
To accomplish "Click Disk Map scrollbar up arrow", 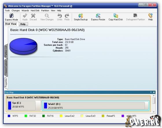I will point(154,96).
